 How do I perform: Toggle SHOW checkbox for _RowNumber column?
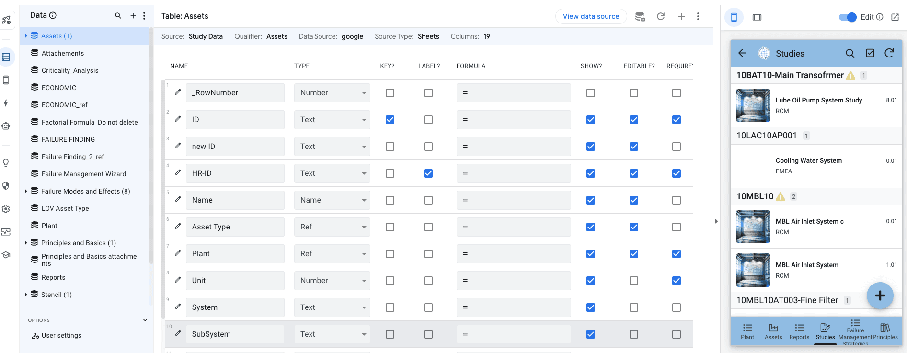point(591,93)
